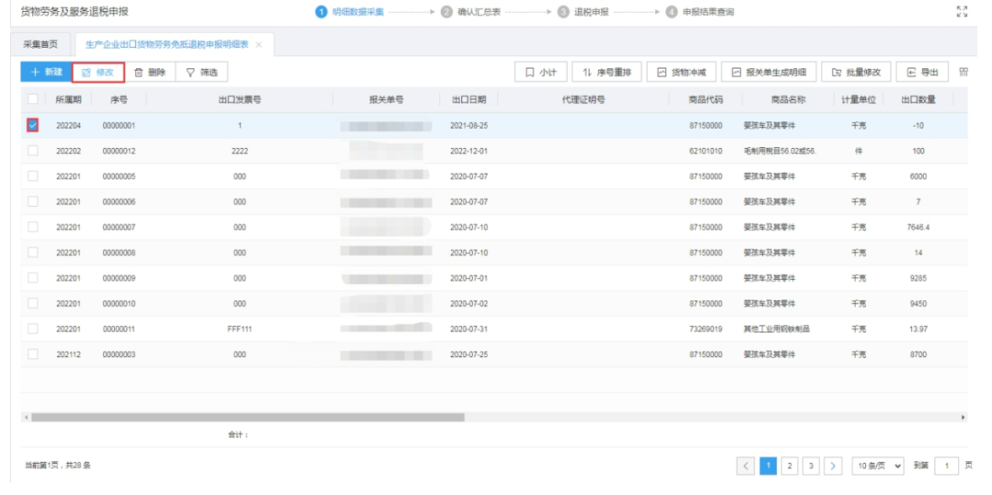The width and height of the screenshot is (992, 495).
Task: Click the scrollbar left arrow
Action: [x=26, y=417]
